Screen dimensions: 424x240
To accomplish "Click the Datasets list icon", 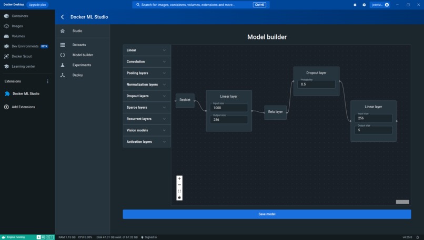I will tap(63, 45).
